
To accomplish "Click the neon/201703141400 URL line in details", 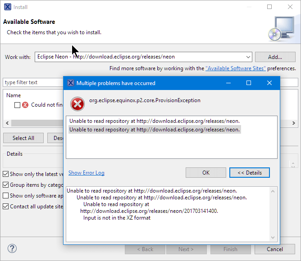I will [149, 211].
